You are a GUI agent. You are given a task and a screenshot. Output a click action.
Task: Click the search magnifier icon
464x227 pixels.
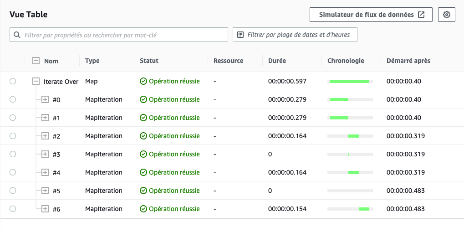click(17, 35)
